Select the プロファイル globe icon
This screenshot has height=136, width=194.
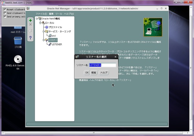pos(47,27)
